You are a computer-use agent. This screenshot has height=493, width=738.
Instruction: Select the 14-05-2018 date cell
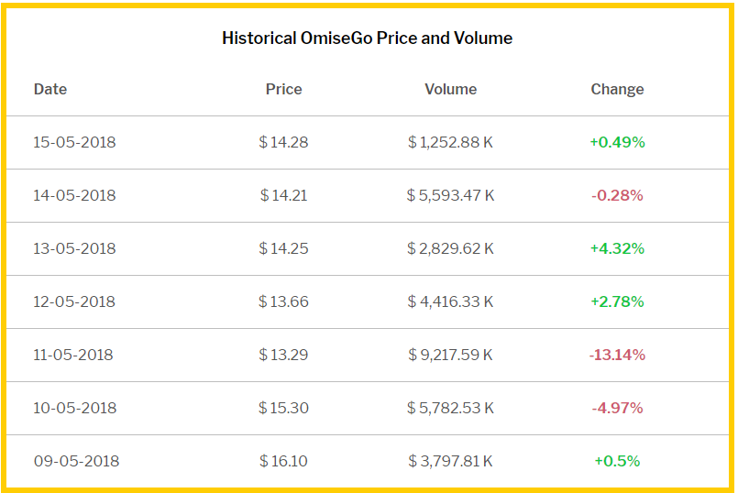point(74,195)
